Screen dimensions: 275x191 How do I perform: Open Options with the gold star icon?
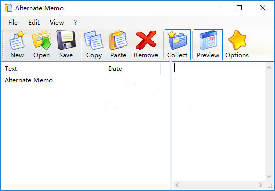coord(237,45)
